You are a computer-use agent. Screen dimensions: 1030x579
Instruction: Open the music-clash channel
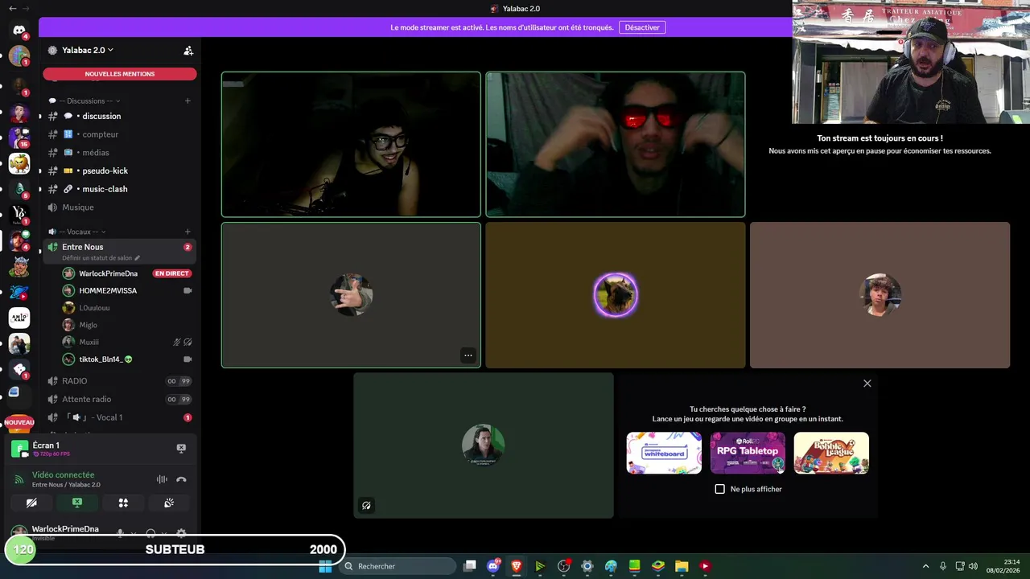tap(120, 189)
